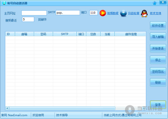
Task: Close the 帐号自动激活器 window
Action: click(163, 2)
